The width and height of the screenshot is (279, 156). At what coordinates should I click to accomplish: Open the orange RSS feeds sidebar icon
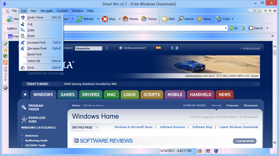5,62
